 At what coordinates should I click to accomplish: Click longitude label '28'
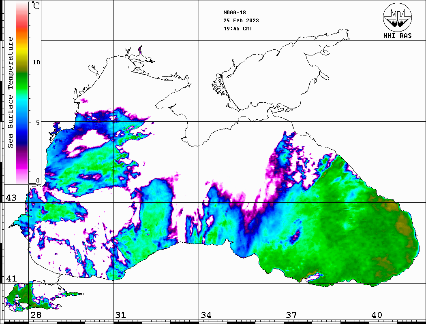(x=36, y=315)
